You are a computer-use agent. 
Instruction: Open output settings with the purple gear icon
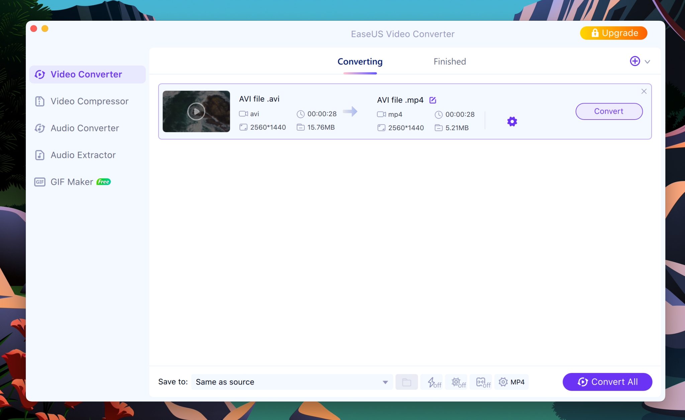click(512, 122)
